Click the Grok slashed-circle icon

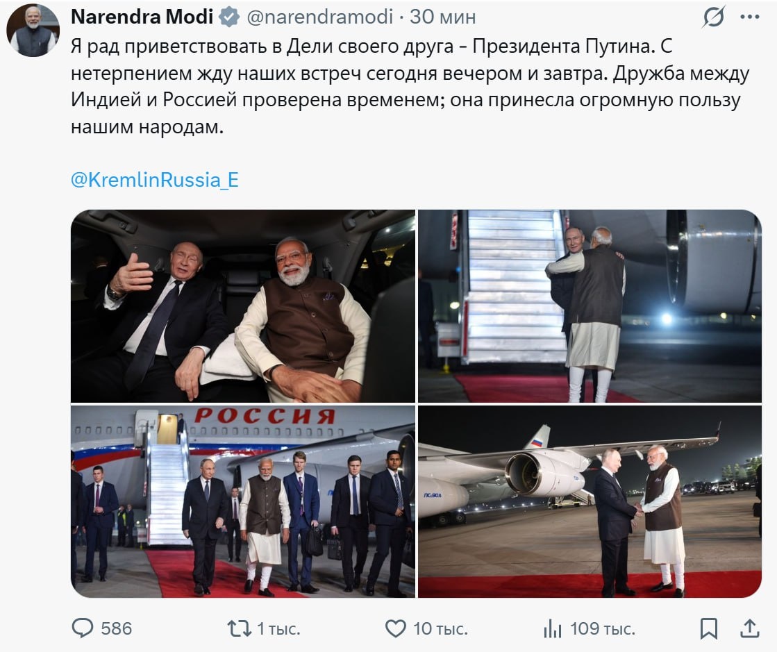coord(714,17)
